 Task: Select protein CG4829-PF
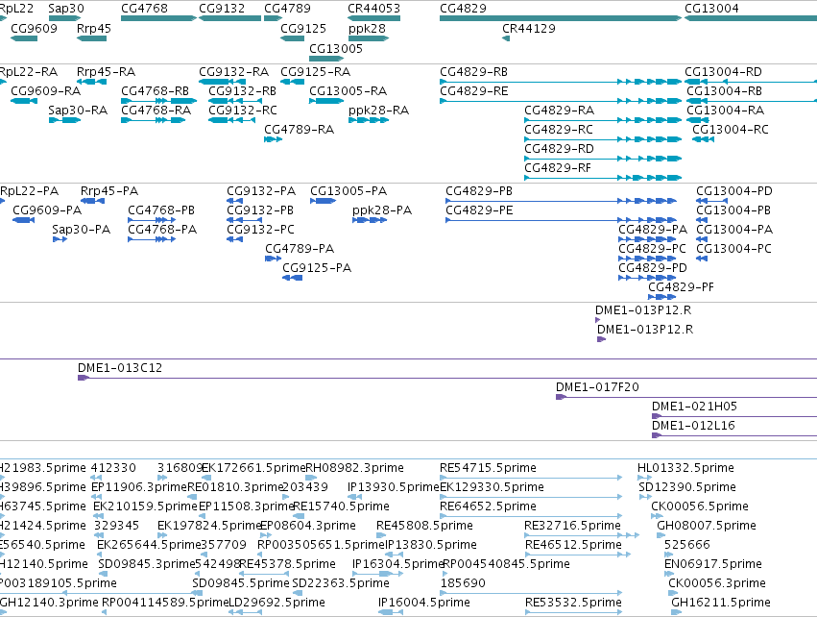point(661,297)
